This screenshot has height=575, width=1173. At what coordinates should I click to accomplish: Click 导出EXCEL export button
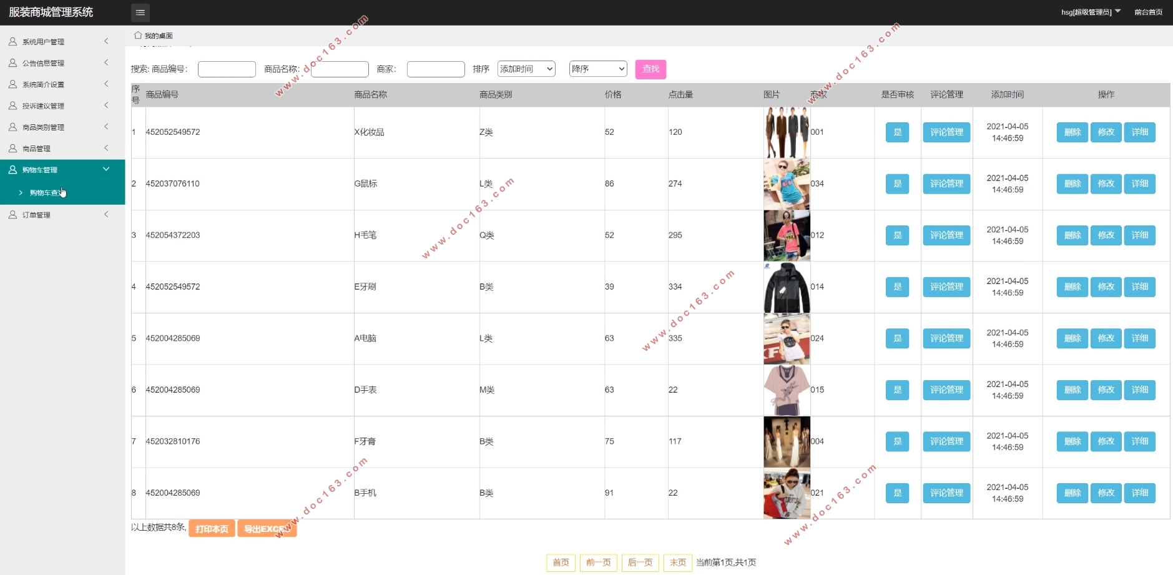pos(267,529)
